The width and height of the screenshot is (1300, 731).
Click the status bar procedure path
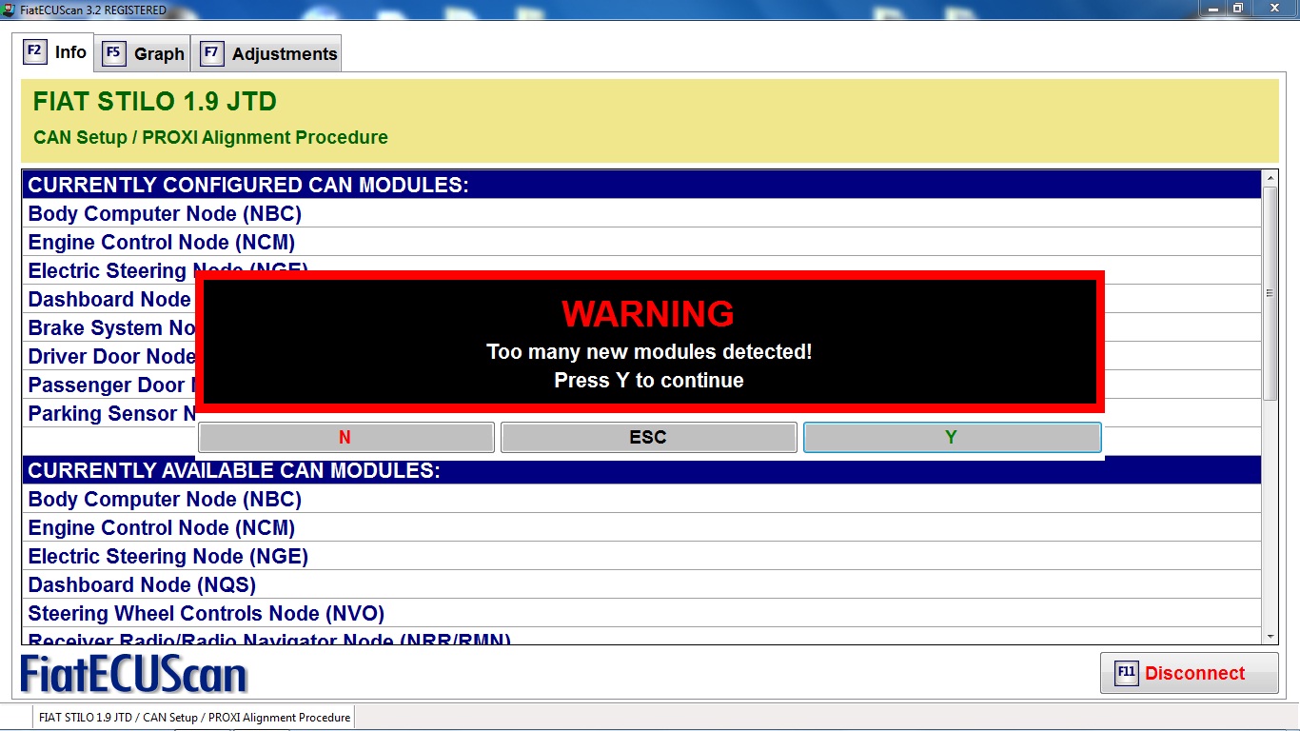click(194, 718)
